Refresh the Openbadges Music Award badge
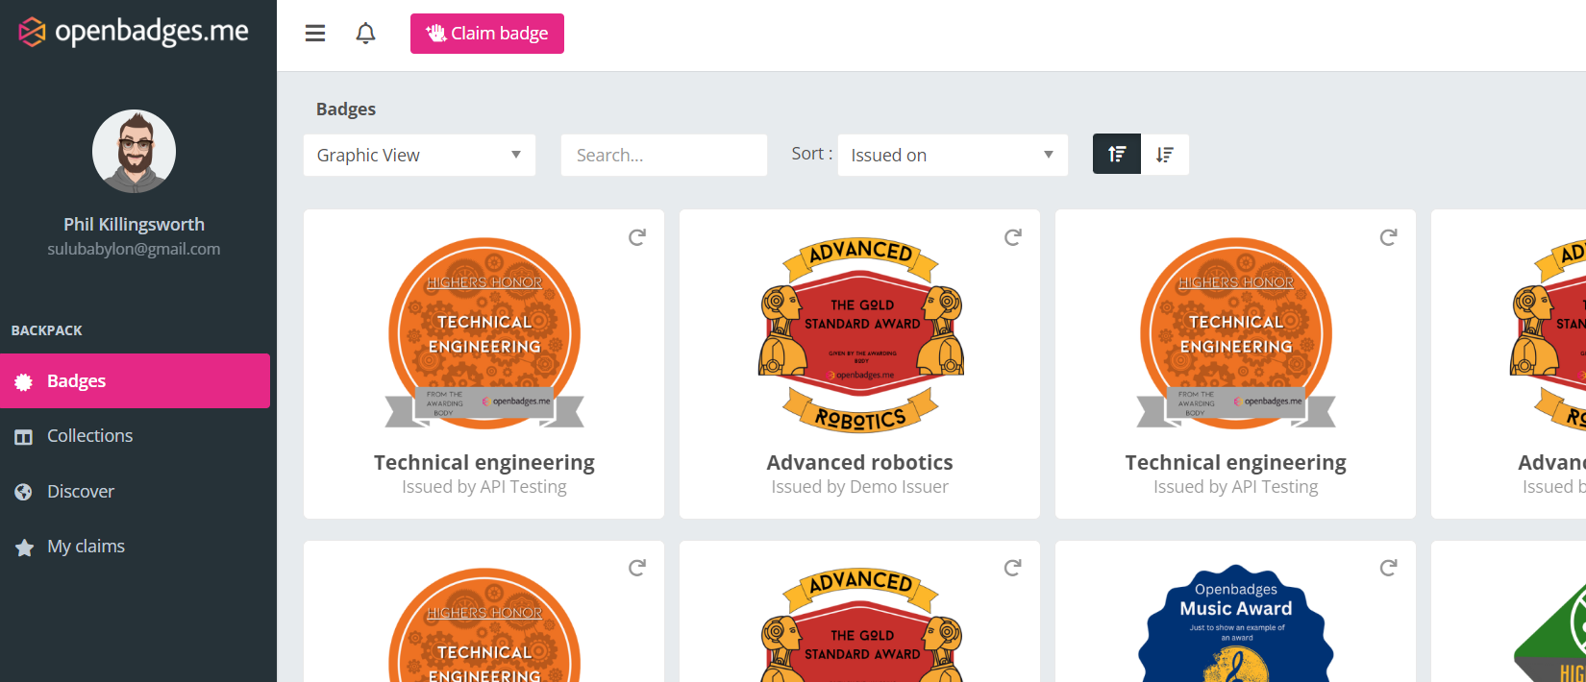 [x=1388, y=569]
